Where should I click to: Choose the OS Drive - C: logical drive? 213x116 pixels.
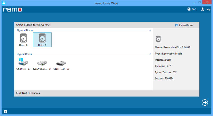click(x=23, y=62)
